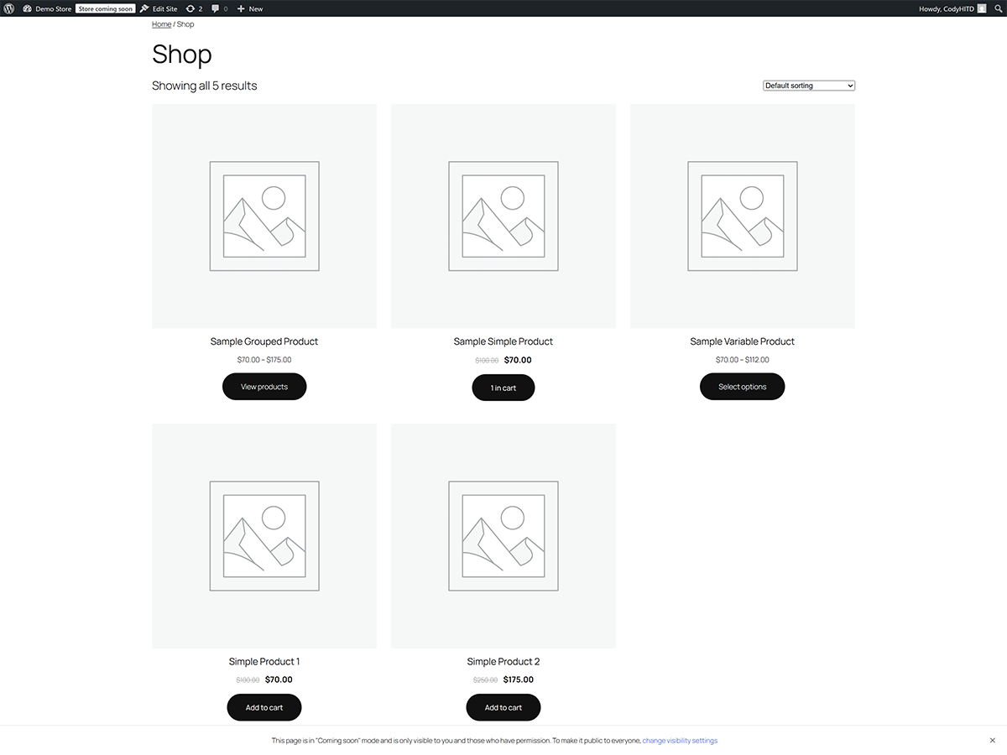This screenshot has width=1007, height=755.
Task: Select options for Sample Variable Product
Action: point(742,386)
